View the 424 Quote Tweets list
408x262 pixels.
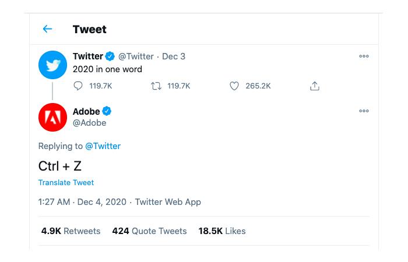point(149,231)
